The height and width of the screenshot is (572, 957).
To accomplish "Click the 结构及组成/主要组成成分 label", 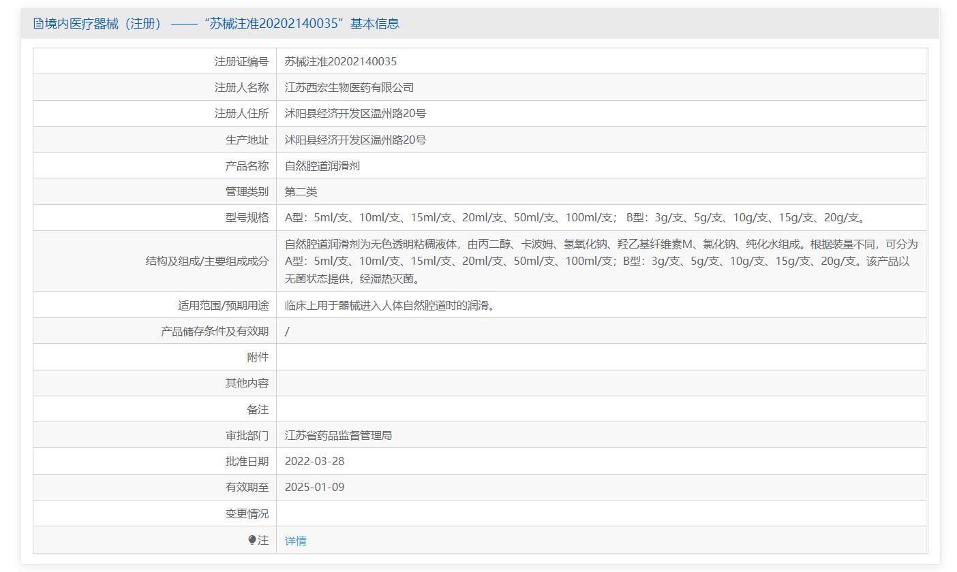I will point(207,261).
